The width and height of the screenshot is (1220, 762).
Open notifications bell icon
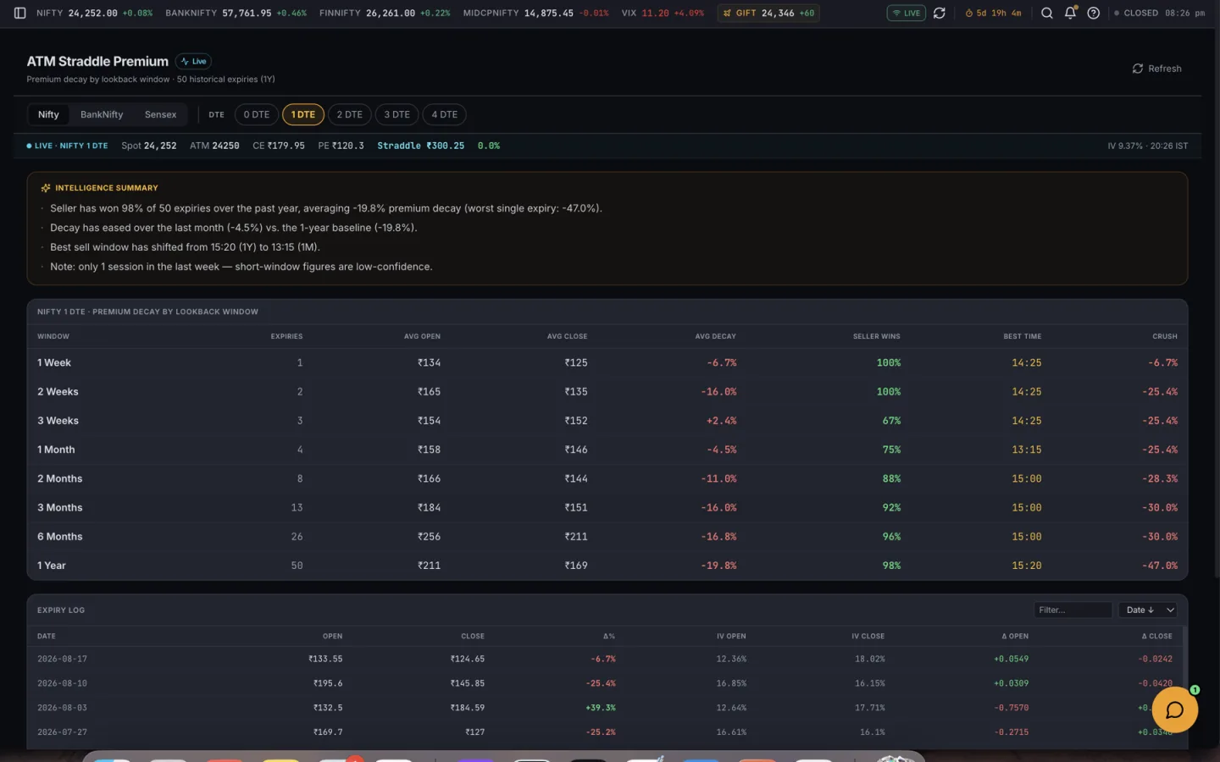1070,14
